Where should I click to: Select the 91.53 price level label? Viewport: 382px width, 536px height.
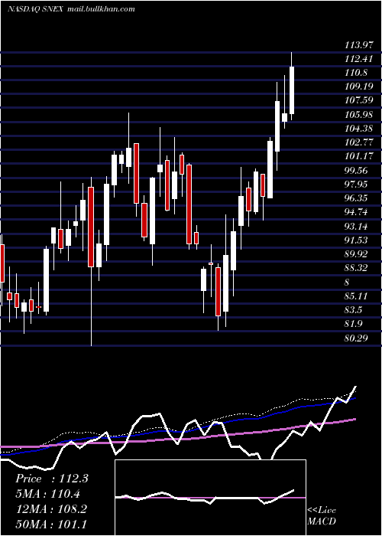pyautogui.click(x=356, y=240)
